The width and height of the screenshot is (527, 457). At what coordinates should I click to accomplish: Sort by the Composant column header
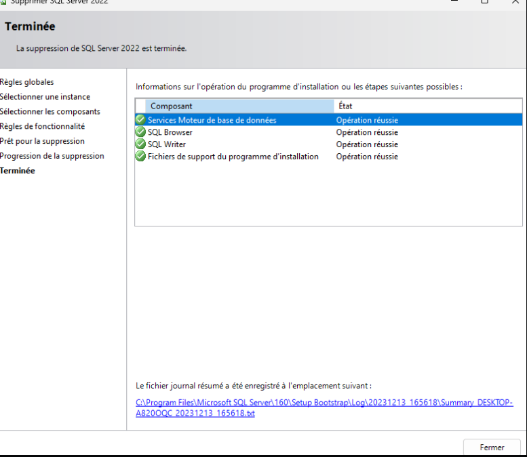(x=239, y=106)
